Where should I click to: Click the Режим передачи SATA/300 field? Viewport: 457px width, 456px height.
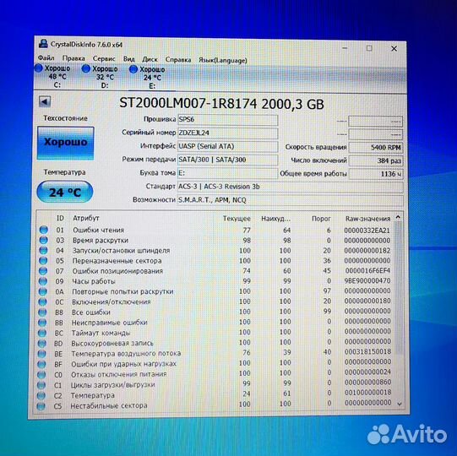[x=227, y=160]
